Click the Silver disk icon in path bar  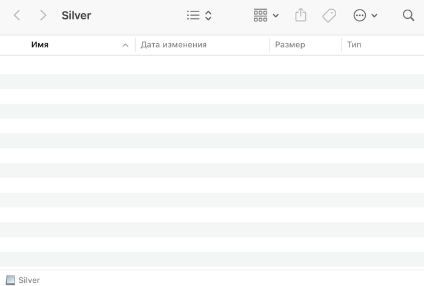click(x=10, y=280)
